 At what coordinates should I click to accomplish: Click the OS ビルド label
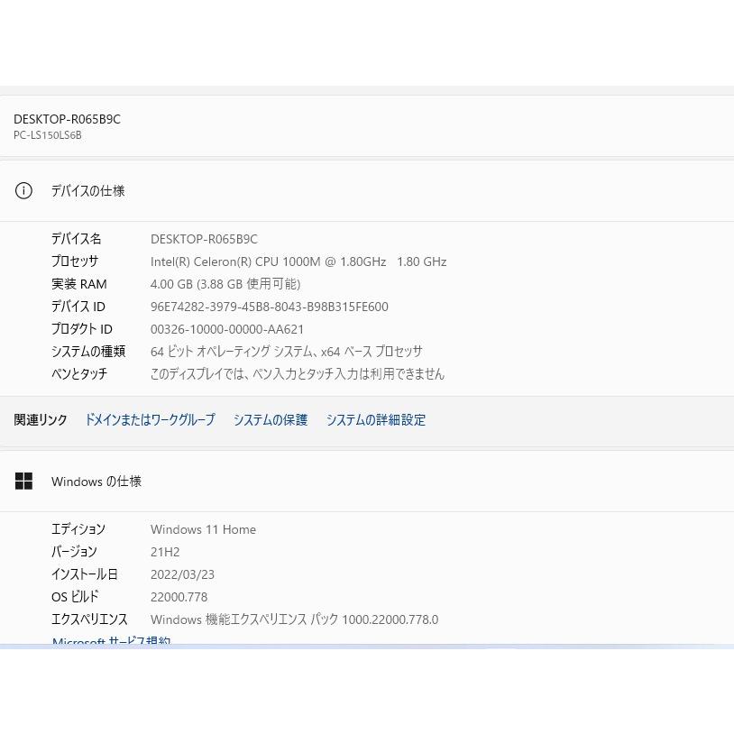click(76, 596)
